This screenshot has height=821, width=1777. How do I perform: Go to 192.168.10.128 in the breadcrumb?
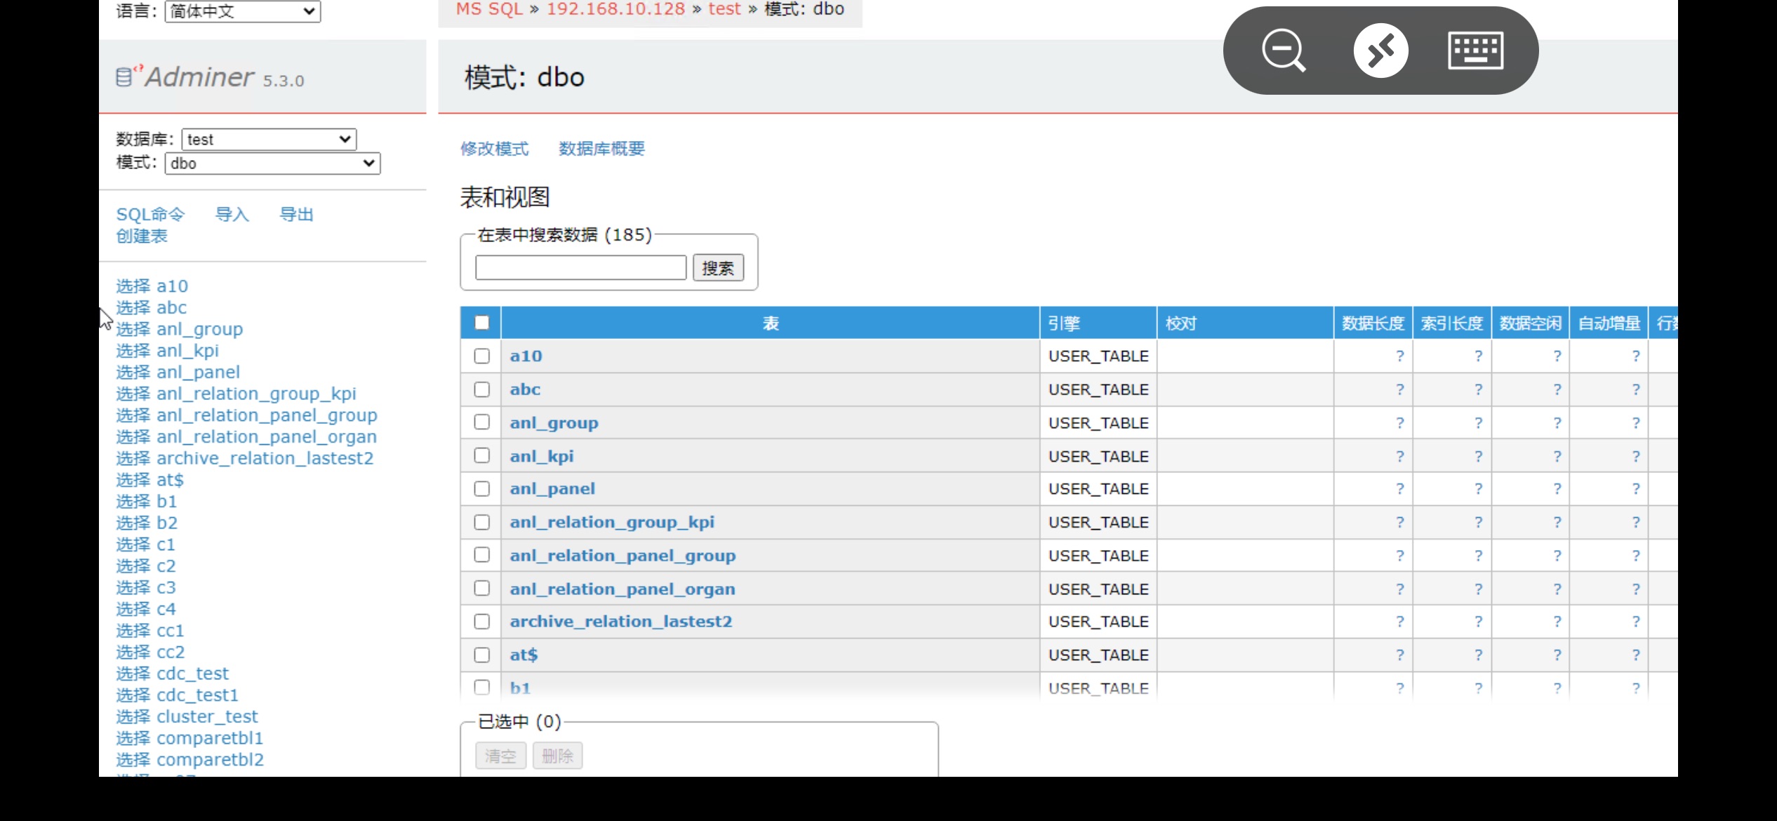click(x=615, y=9)
